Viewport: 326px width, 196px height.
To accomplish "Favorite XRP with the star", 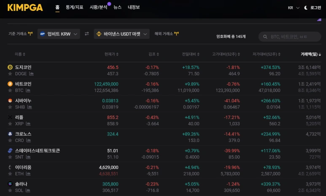I will 10,124.
